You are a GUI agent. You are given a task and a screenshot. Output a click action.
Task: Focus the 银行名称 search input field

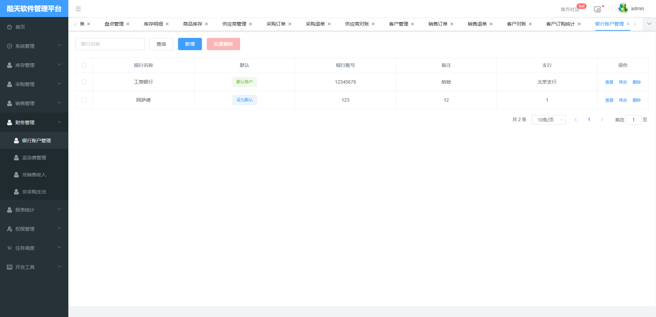point(110,44)
